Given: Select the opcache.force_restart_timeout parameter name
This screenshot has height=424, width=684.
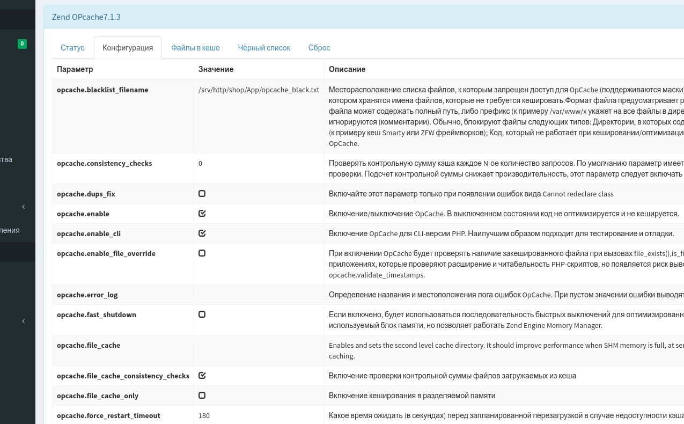Looking at the screenshot, I should click(x=108, y=415).
